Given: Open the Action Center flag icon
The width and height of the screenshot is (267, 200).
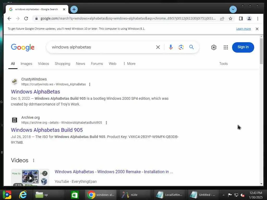Looking at the screenshot, I should point(230,195).
